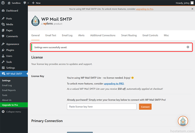The width and height of the screenshot is (195, 133).
Task: Open Appearance menu in the sidebar
Action: click(12, 44)
